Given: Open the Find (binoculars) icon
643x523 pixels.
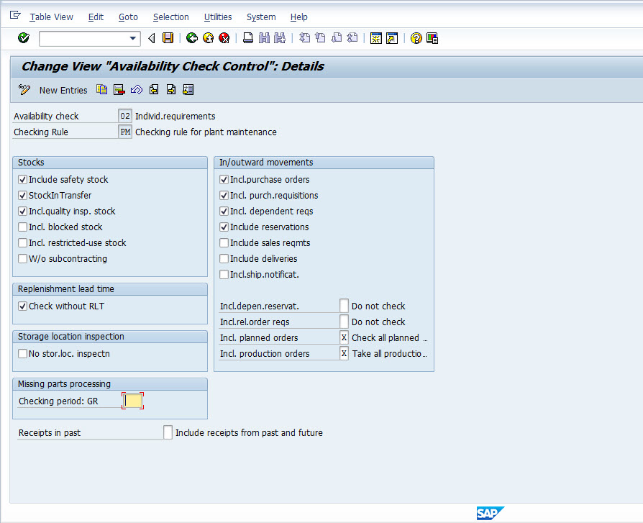Looking at the screenshot, I should (263, 37).
